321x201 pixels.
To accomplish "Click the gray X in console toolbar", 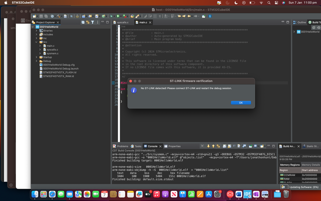I will tap(202, 146).
